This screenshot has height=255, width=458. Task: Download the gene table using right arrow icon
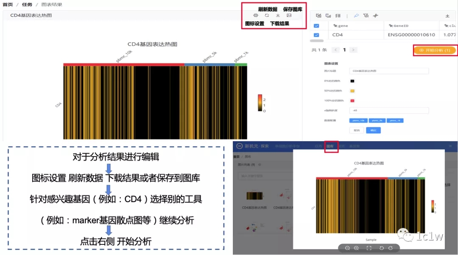[x=447, y=16]
